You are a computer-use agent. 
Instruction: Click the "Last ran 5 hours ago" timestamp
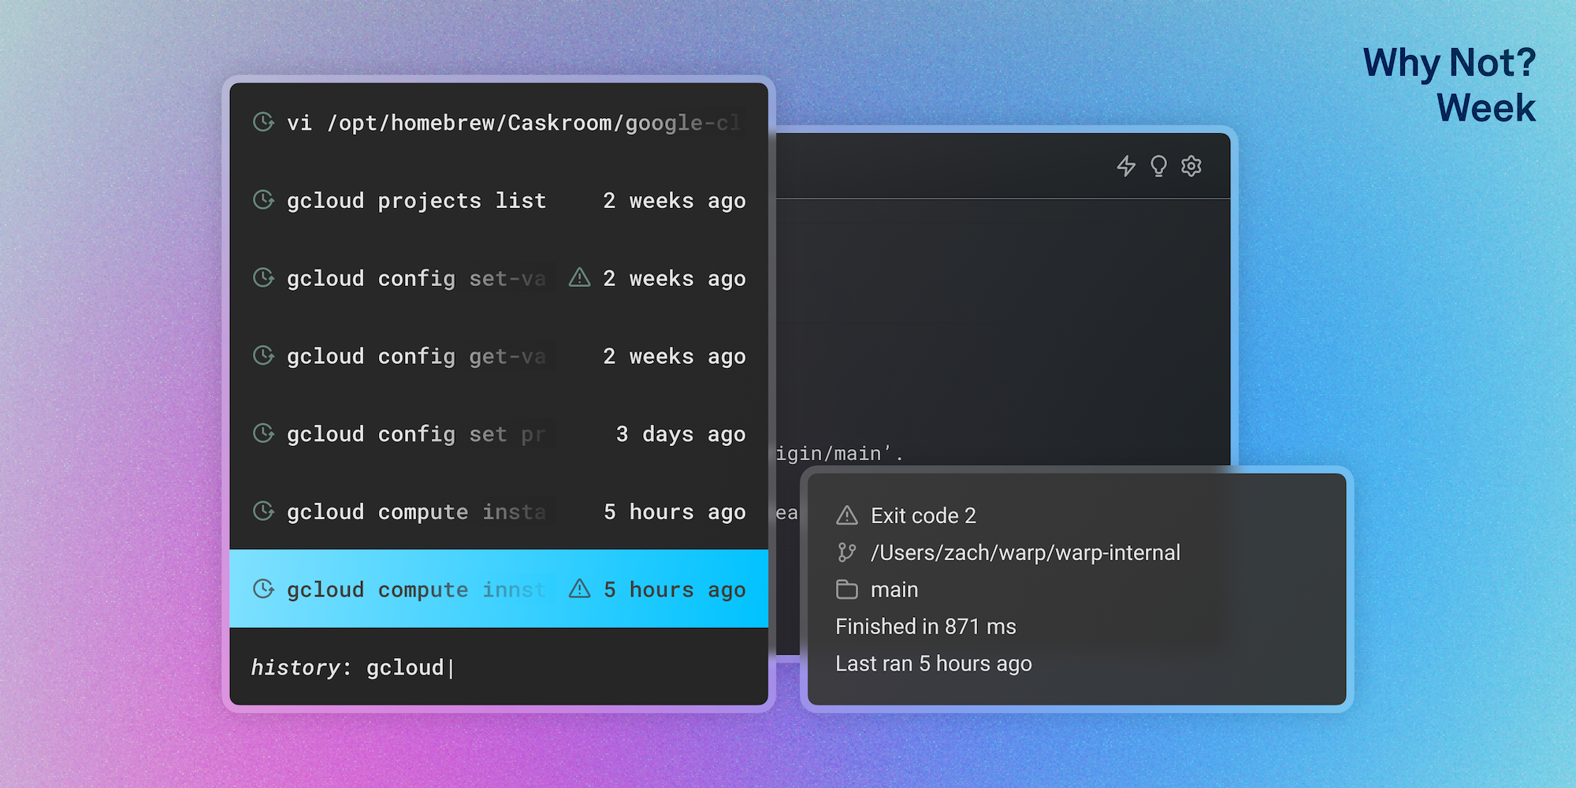tap(933, 663)
